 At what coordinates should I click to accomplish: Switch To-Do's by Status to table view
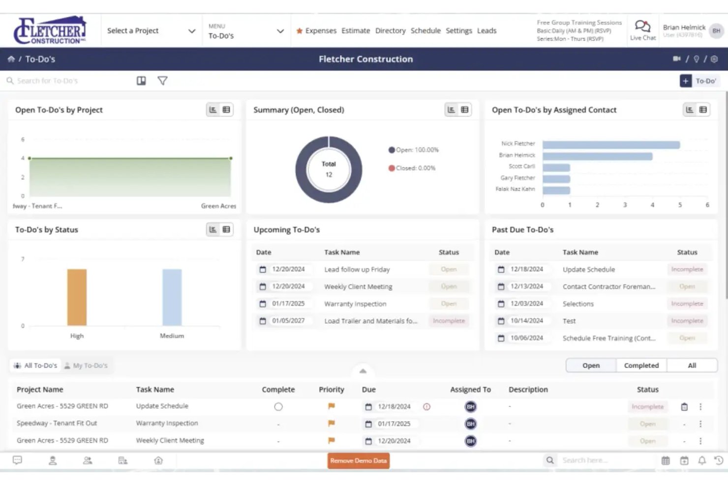(x=226, y=229)
